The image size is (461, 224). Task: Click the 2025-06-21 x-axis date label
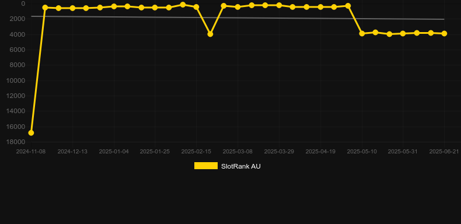(444, 152)
